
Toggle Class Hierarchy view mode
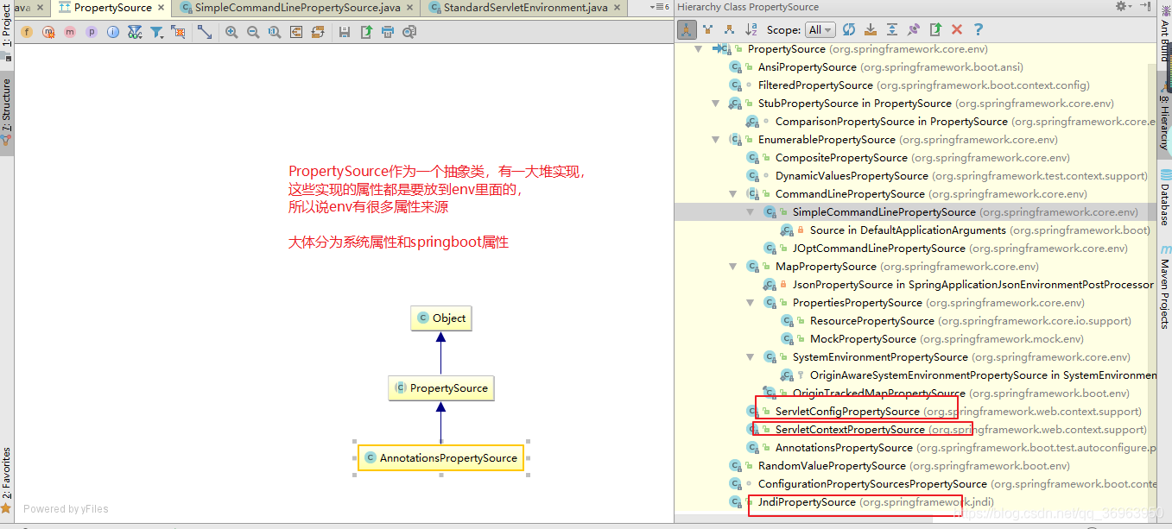tap(687, 29)
